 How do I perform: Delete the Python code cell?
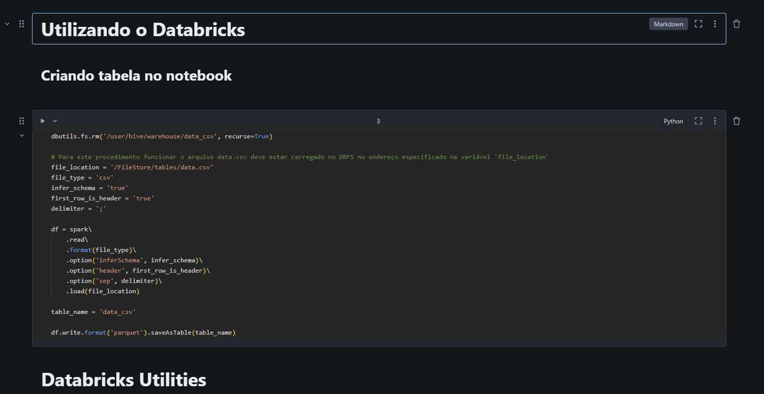[x=737, y=121]
